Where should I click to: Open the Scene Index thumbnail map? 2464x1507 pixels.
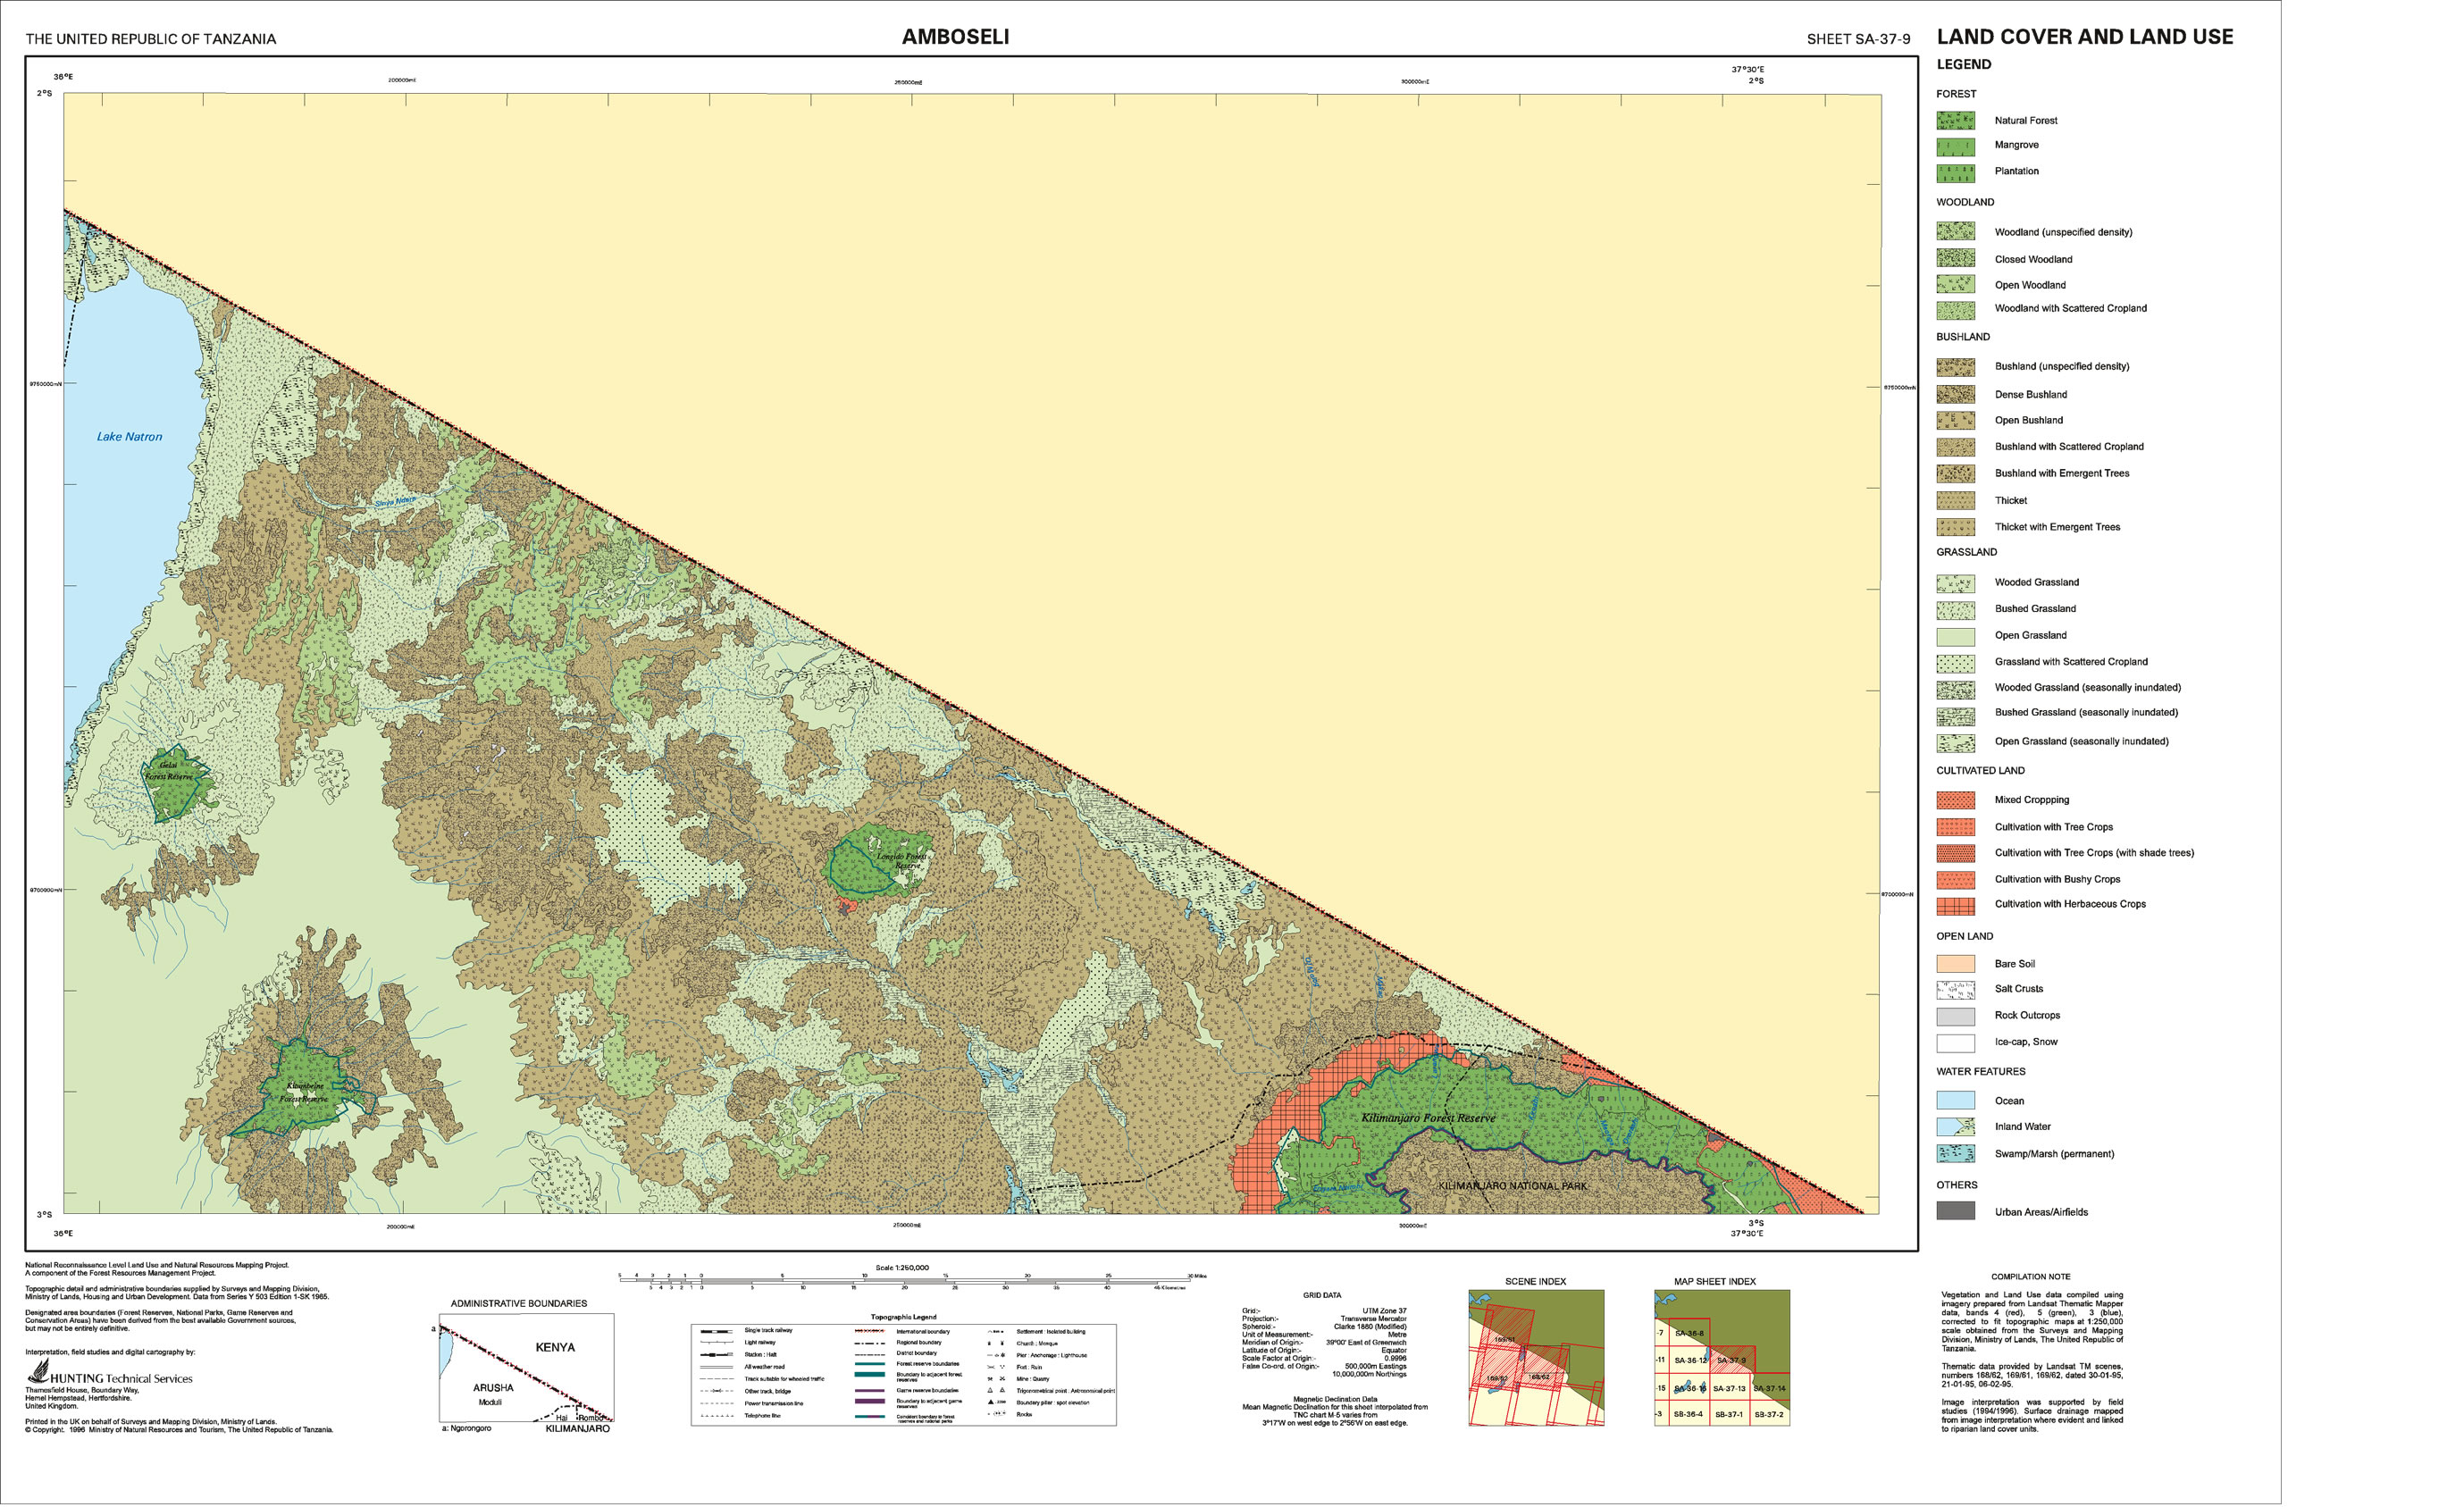[1535, 1357]
